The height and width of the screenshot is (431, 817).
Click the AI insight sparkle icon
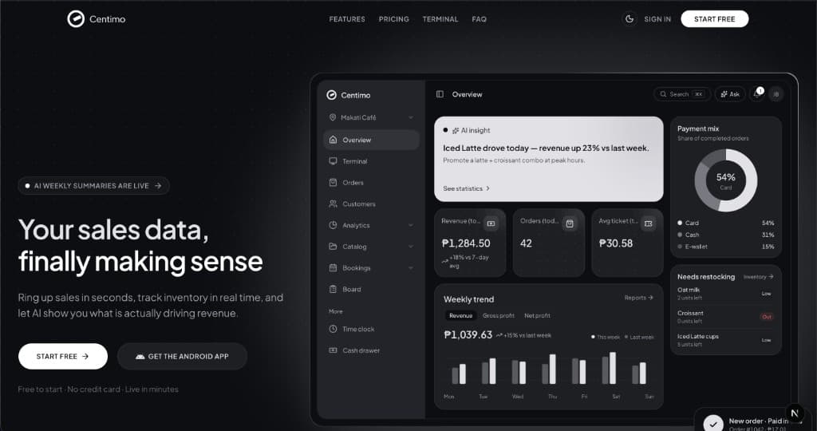[x=456, y=130]
